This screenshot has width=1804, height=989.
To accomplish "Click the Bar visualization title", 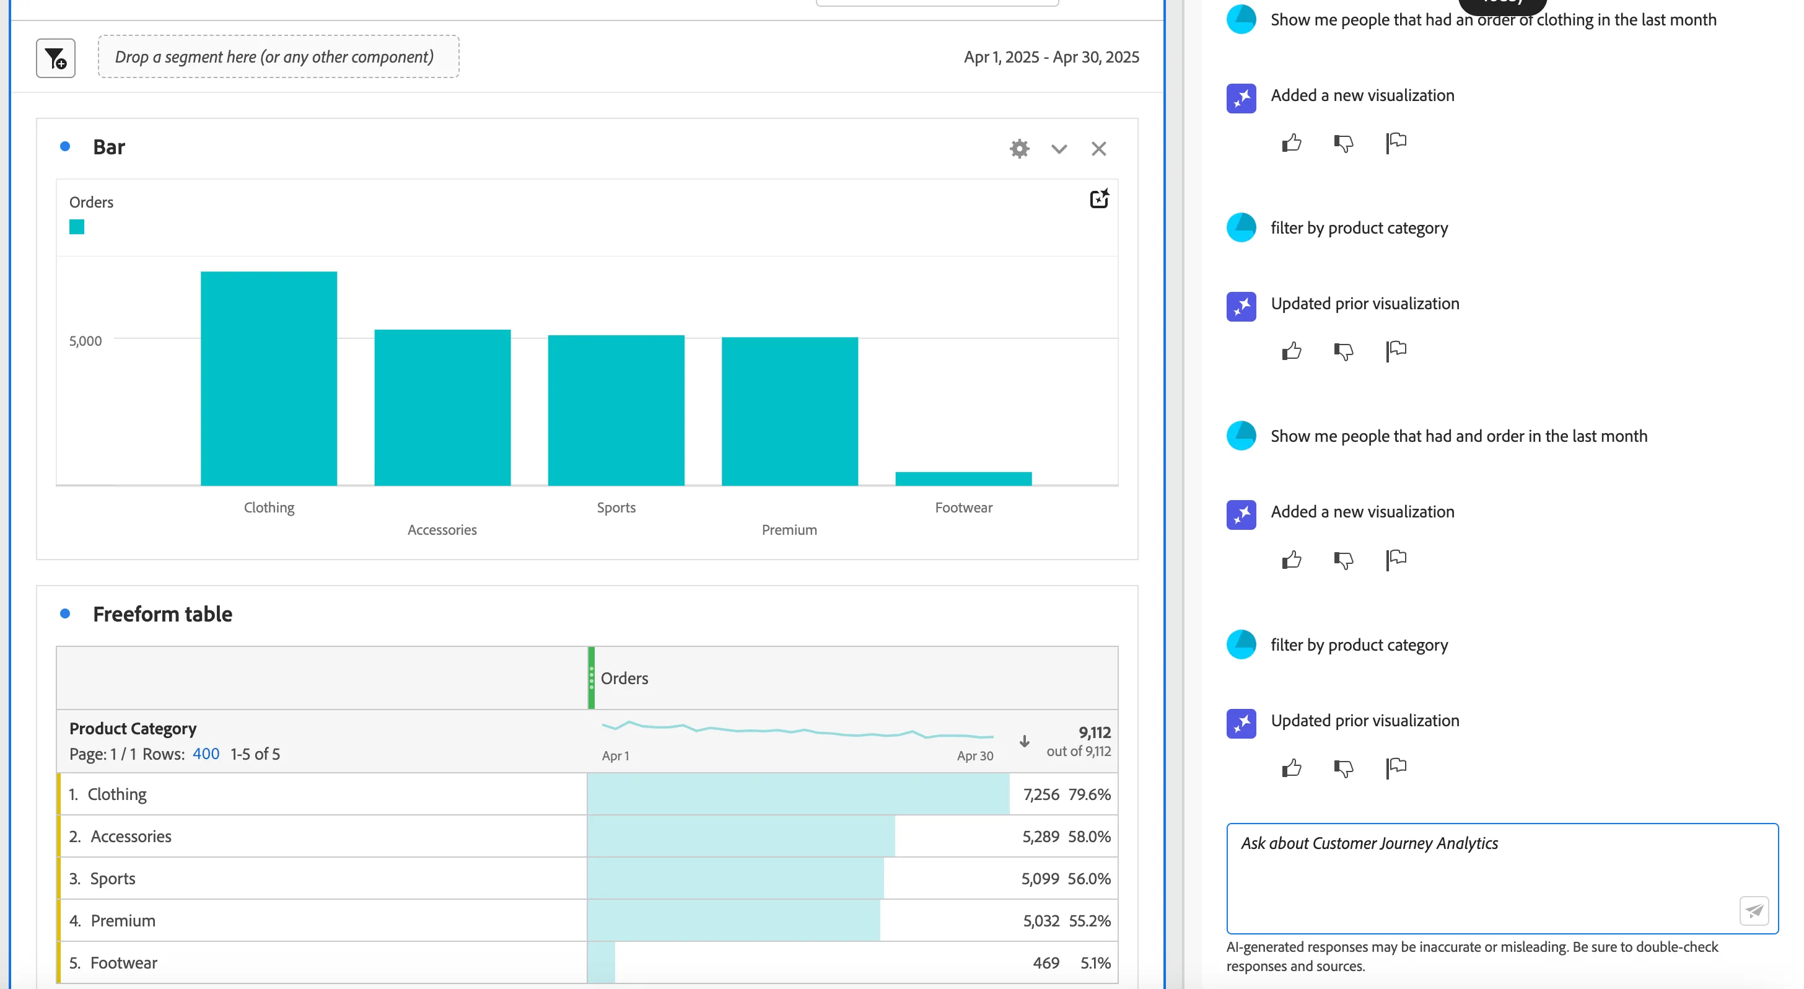I will (x=109, y=146).
